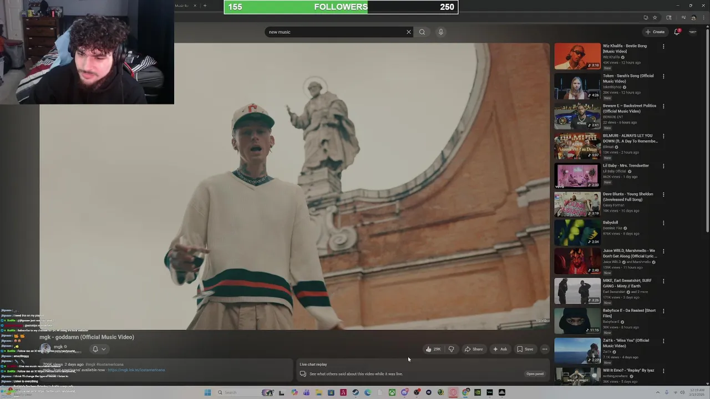Click the Lil Baby Official channel name
The width and height of the screenshot is (710, 399).
point(614,171)
